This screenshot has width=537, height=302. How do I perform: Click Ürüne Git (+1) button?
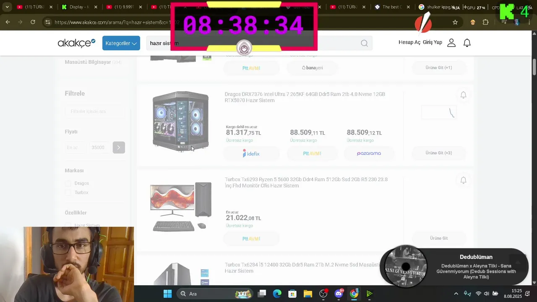[x=439, y=68]
